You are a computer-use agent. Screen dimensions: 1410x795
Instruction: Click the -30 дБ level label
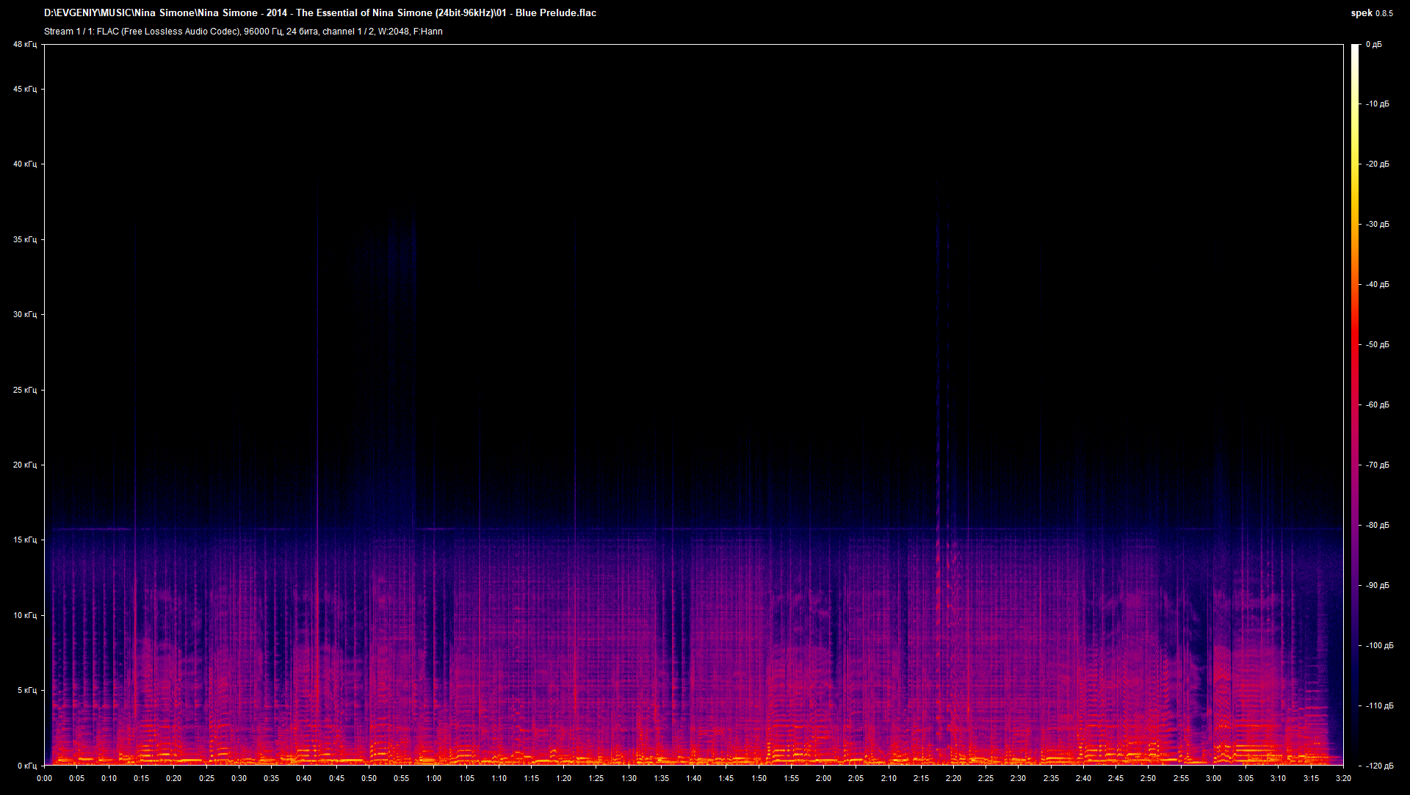coord(1378,225)
